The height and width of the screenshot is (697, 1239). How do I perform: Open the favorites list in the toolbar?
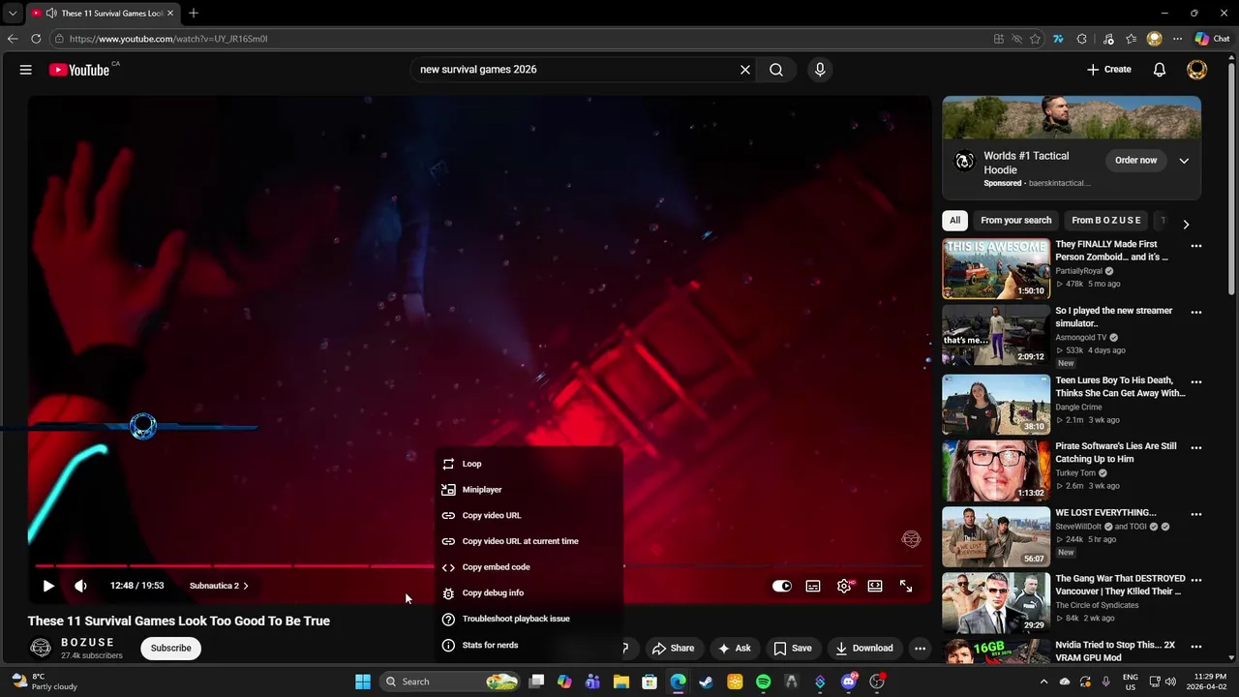(x=1131, y=39)
